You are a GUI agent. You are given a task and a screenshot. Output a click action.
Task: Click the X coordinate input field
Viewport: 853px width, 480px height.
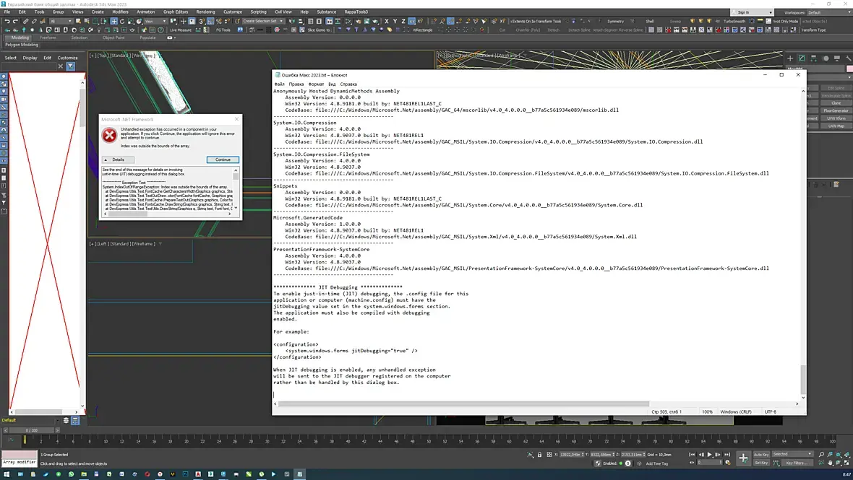[573, 455]
